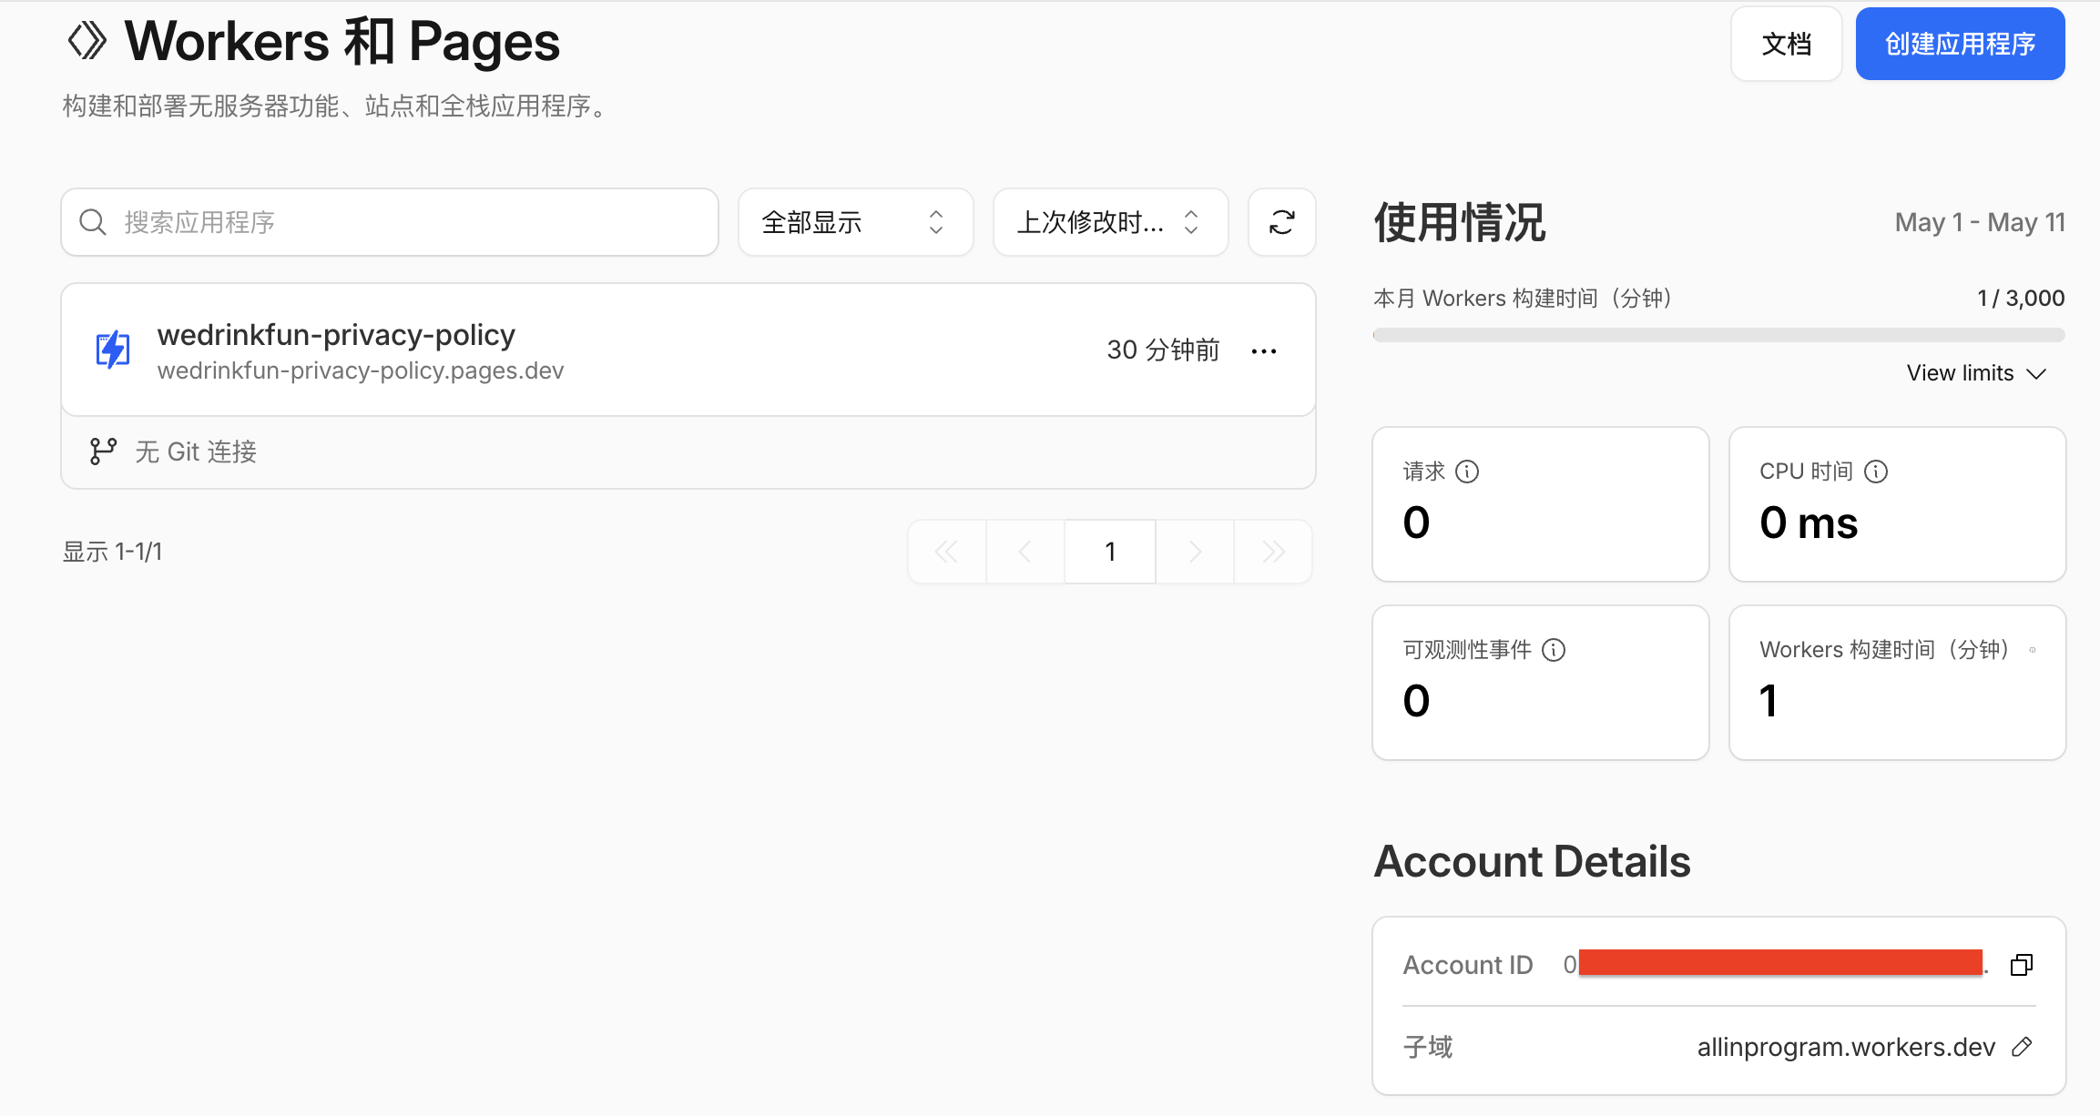Screen dimensions: 2100x1116
Task: Go to the previous page of results
Action: pos(1025,552)
